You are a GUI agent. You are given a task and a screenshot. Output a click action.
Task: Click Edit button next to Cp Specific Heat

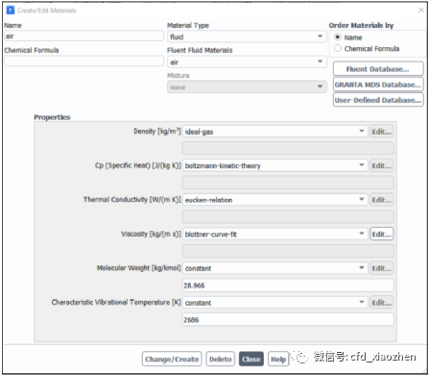coord(382,165)
